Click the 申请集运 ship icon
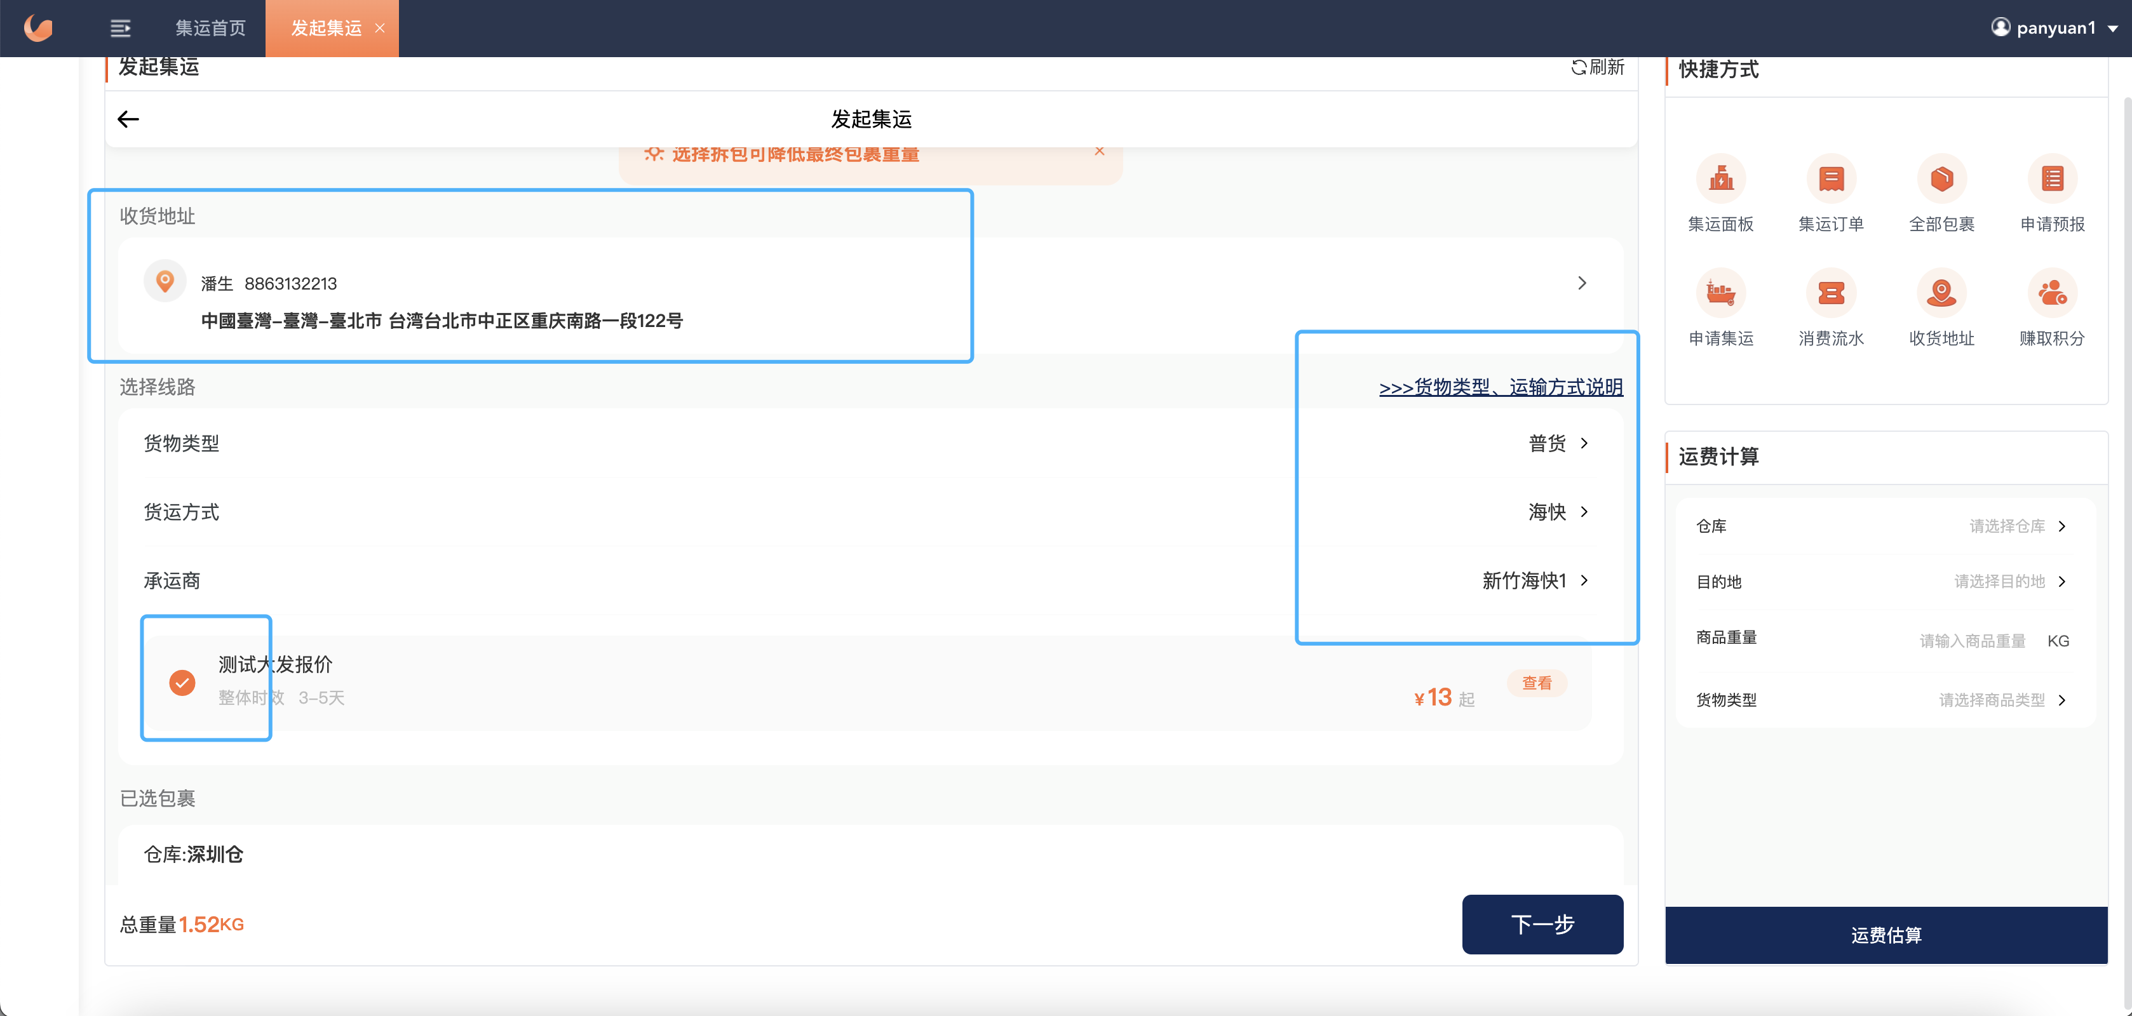This screenshot has height=1016, width=2132. point(1721,293)
